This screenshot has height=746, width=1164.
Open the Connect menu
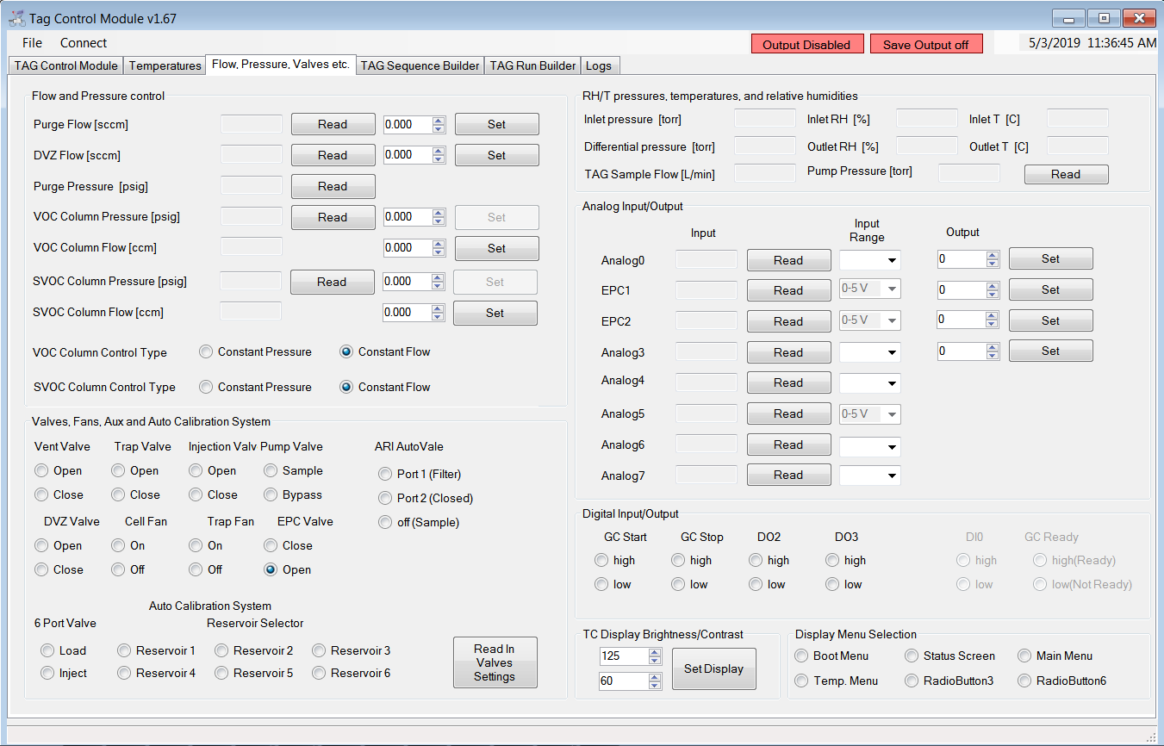click(84, 43)
